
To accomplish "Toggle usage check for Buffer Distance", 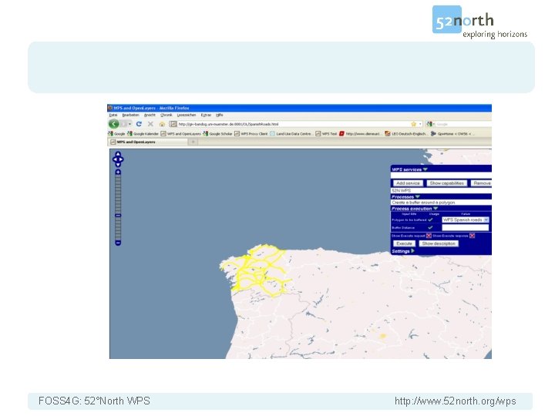I will [430, 227].
